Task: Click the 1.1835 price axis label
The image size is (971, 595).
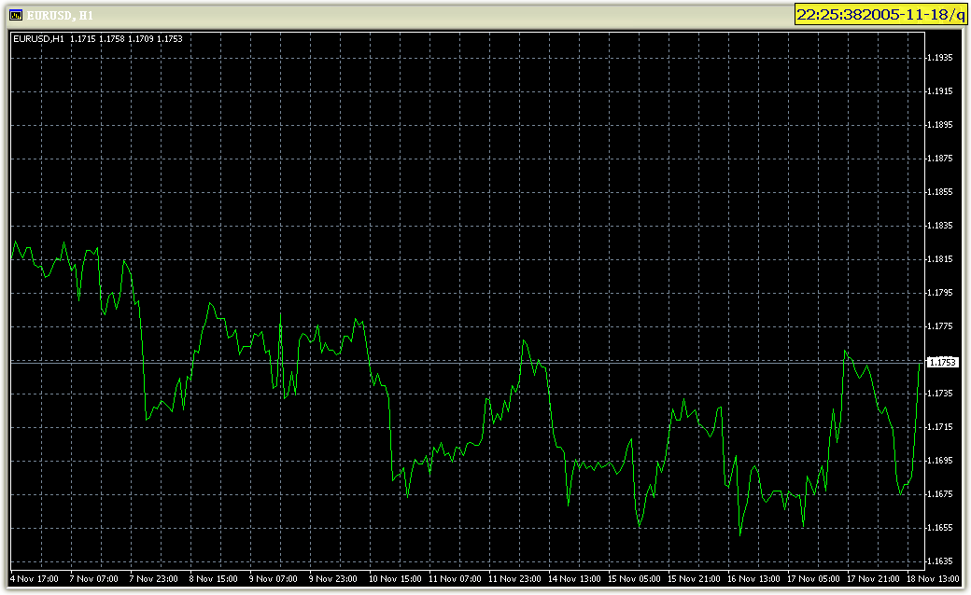Action: pyautogui.click(x=940, y=225)
